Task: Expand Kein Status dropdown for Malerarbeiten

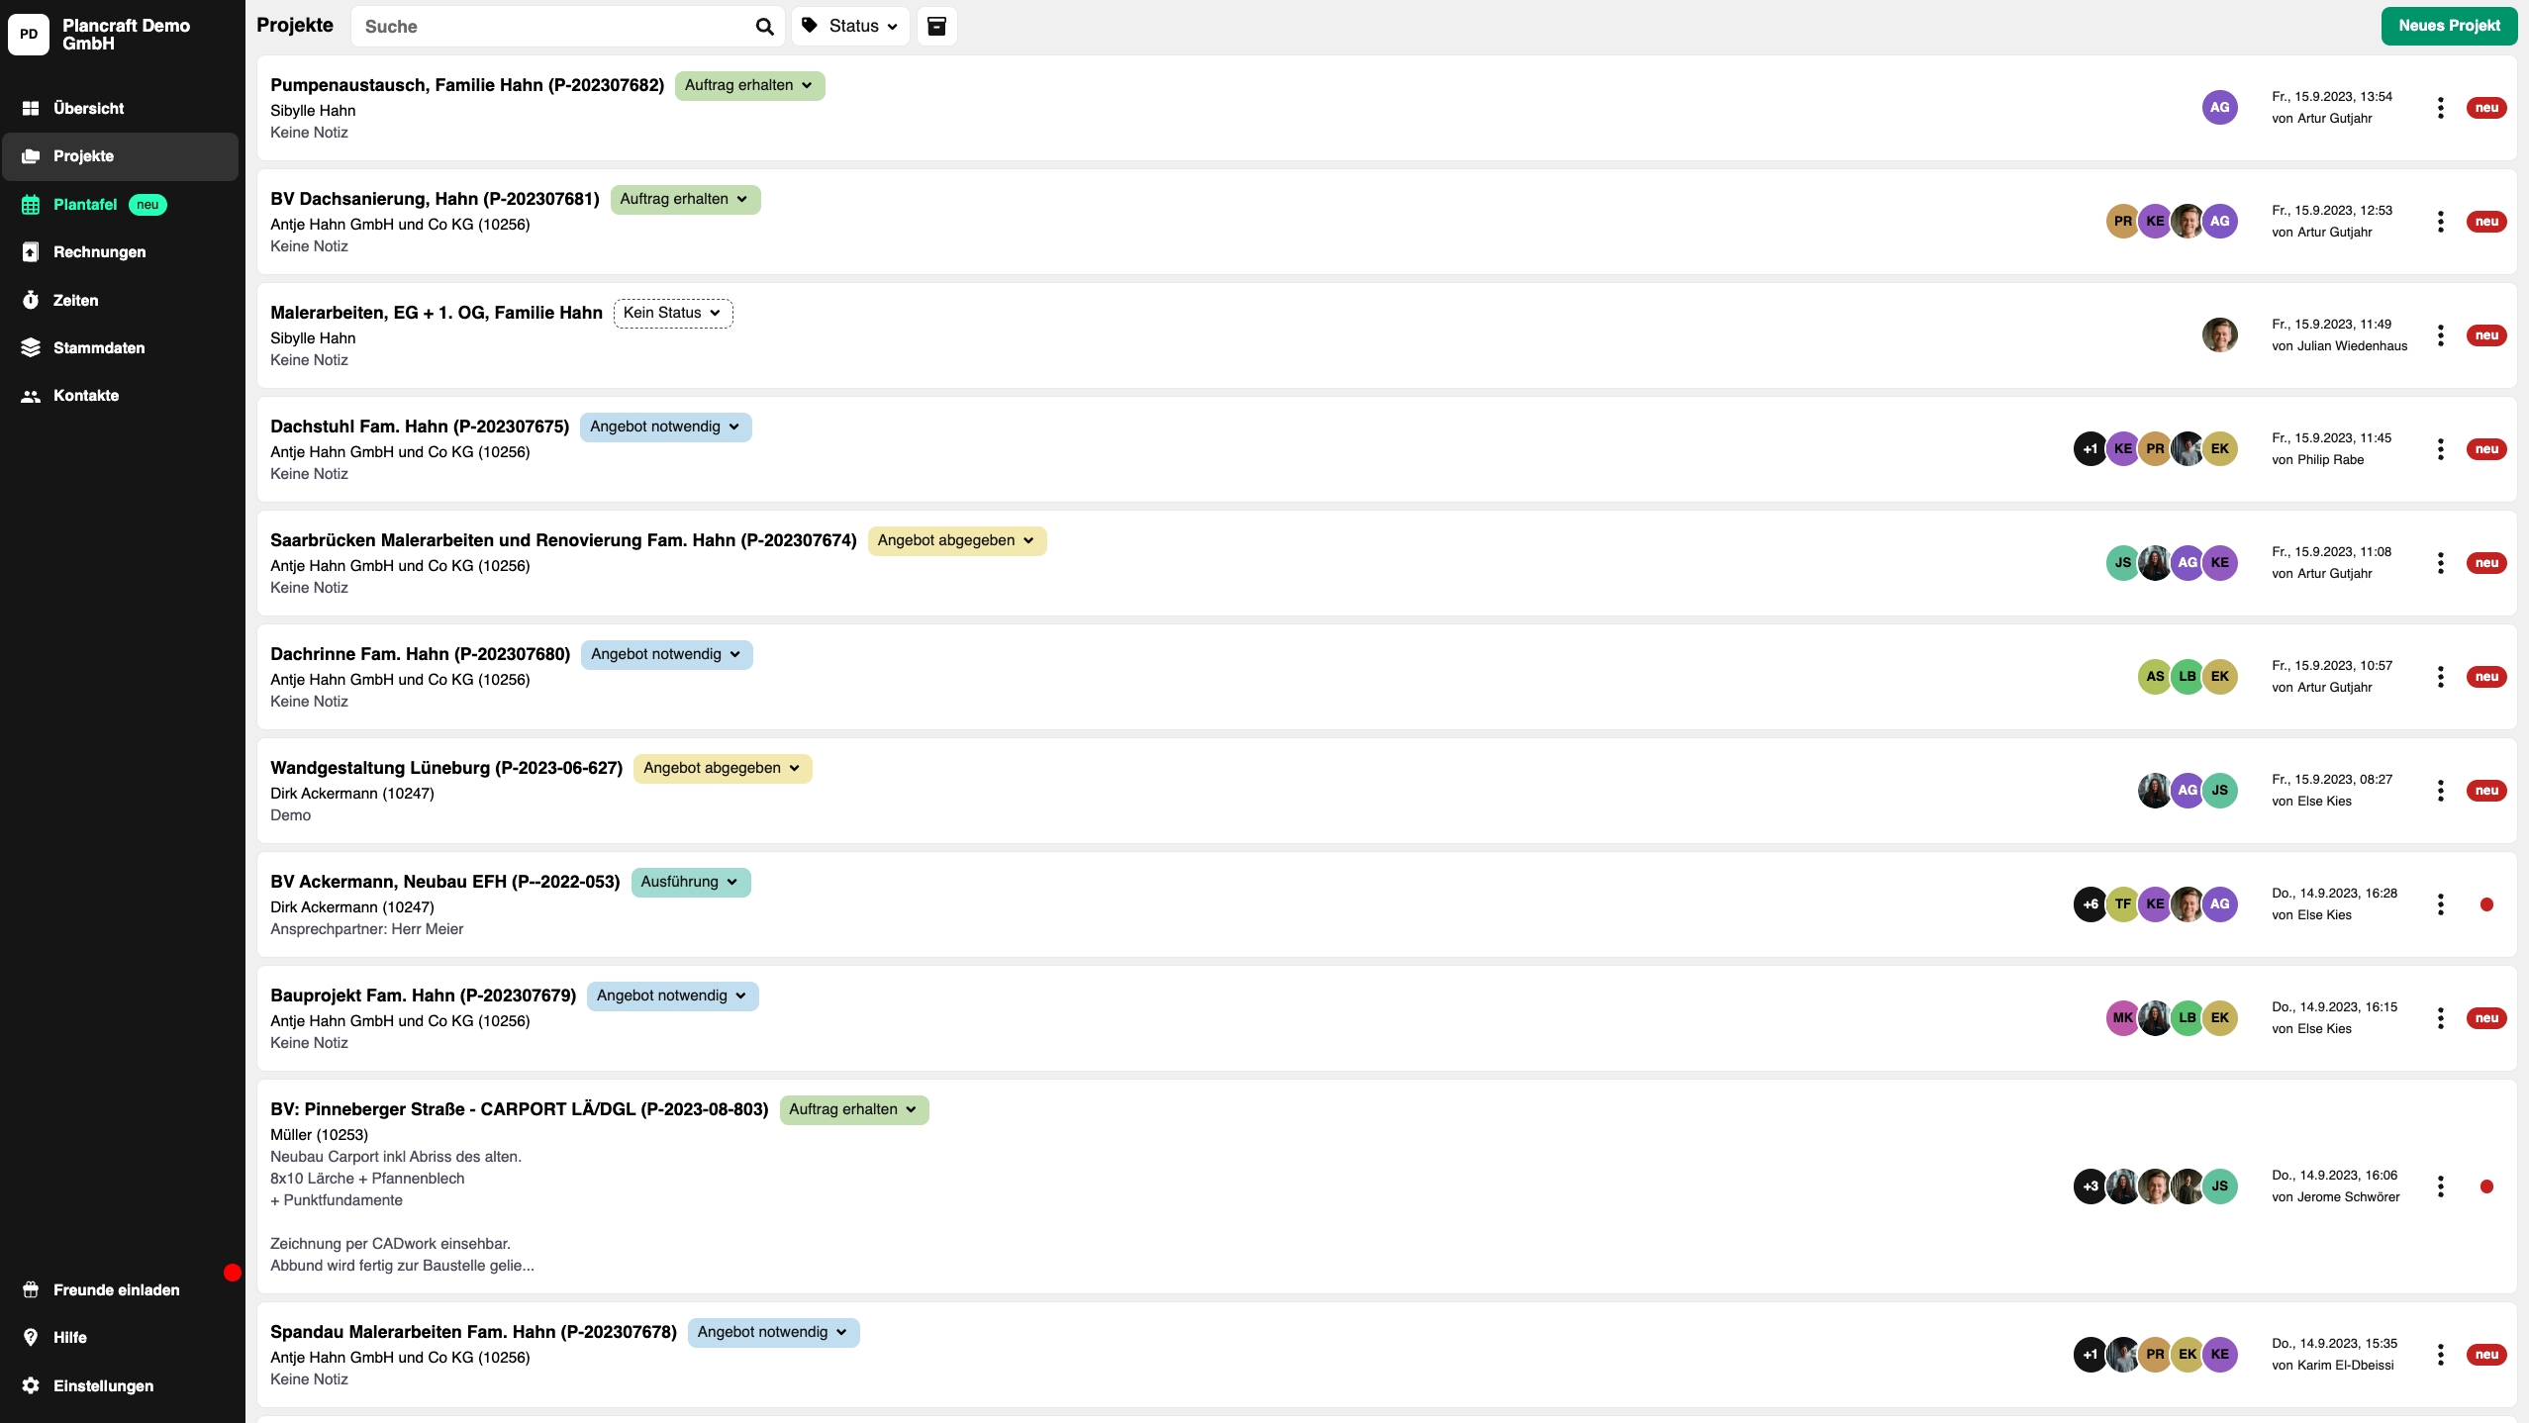Action: [673, 313]
